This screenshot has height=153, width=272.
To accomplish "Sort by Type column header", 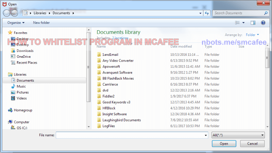I will [208, 47].
